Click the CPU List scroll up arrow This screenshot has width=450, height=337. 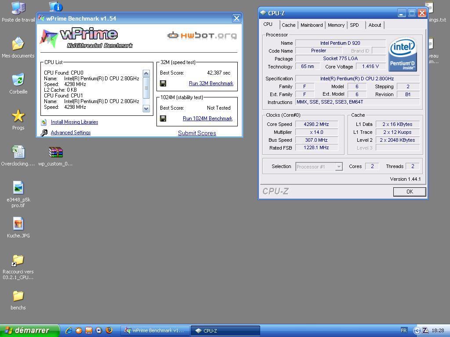pyautogui.click(x=146, y=74)
